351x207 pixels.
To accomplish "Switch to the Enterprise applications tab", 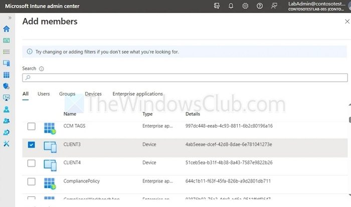I will point(138,94).
